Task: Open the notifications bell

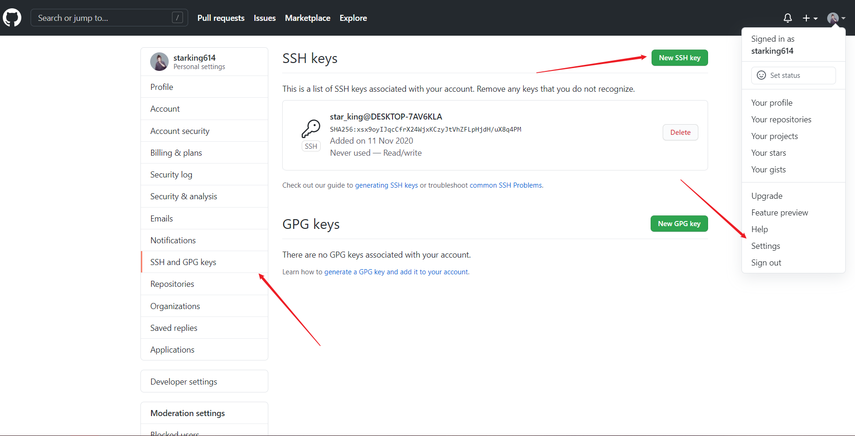Action: (x=787, y=18)
